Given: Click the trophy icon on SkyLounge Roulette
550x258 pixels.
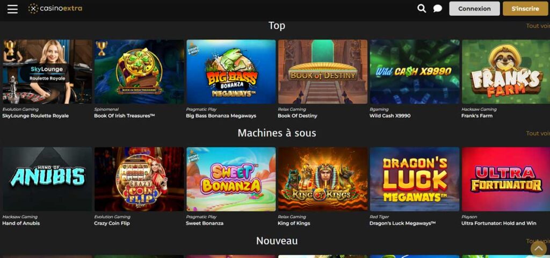Looking at the screenshot, I should click(x=10, y=47).
